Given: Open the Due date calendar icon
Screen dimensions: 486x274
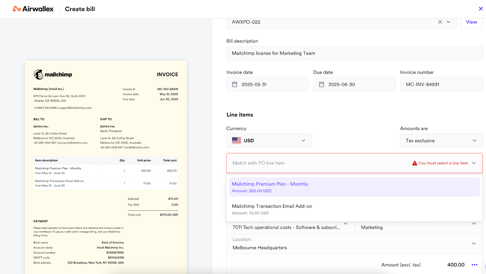Looking at the screenshot, I should (321, 85).
